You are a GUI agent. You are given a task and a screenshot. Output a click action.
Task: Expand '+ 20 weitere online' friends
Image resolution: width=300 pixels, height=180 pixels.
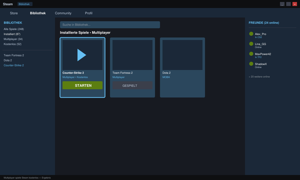click(x=259, y=76)
